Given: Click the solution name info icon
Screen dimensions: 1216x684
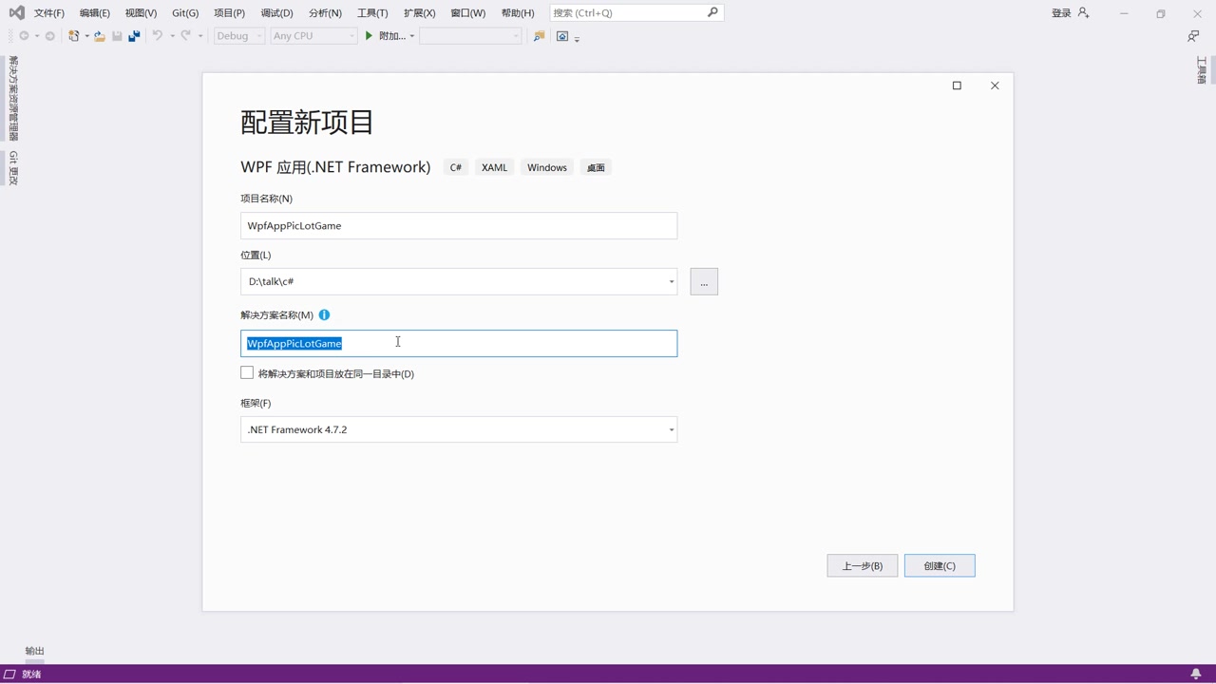Looking at the screenshot, I should [324, 314].
